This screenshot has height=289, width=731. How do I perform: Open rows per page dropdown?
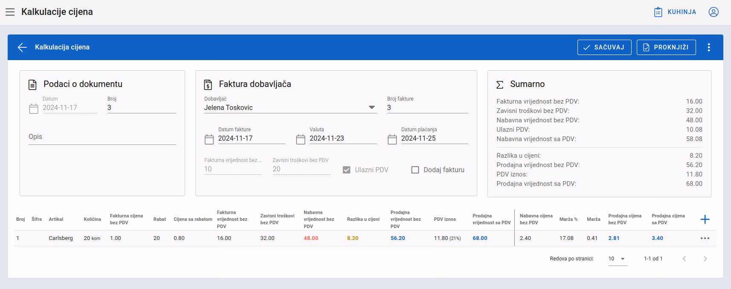(x=618, y=259)
